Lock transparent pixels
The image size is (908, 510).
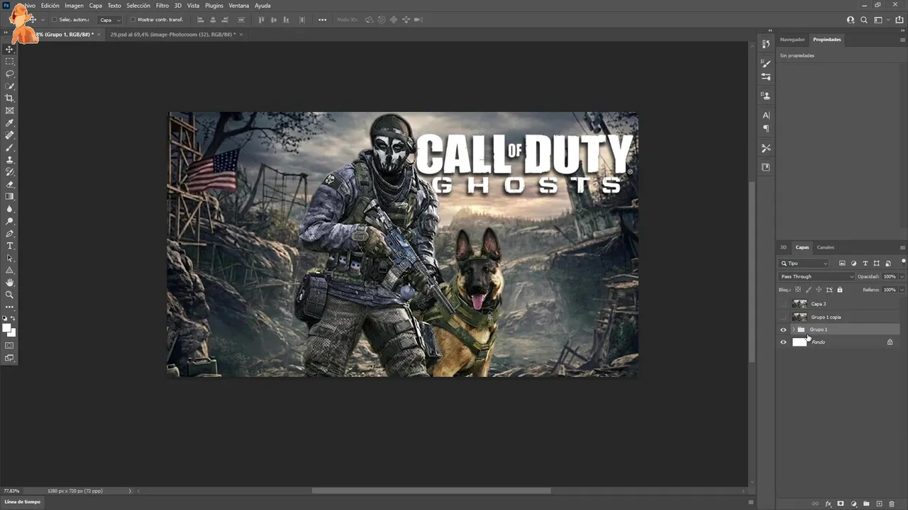[x=798, y=290]
